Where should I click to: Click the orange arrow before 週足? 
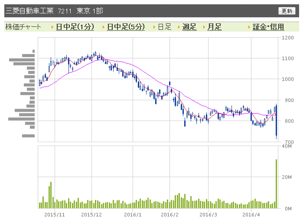tap(179, 27)
